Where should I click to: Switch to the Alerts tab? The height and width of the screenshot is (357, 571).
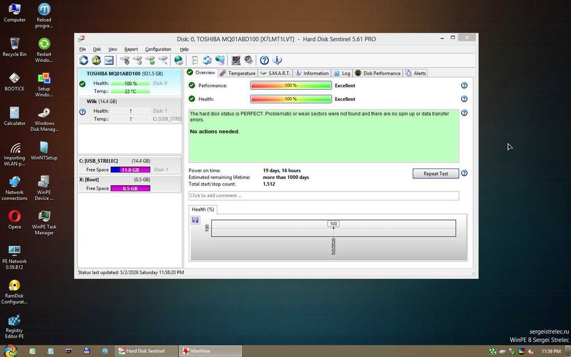(416, 73)
